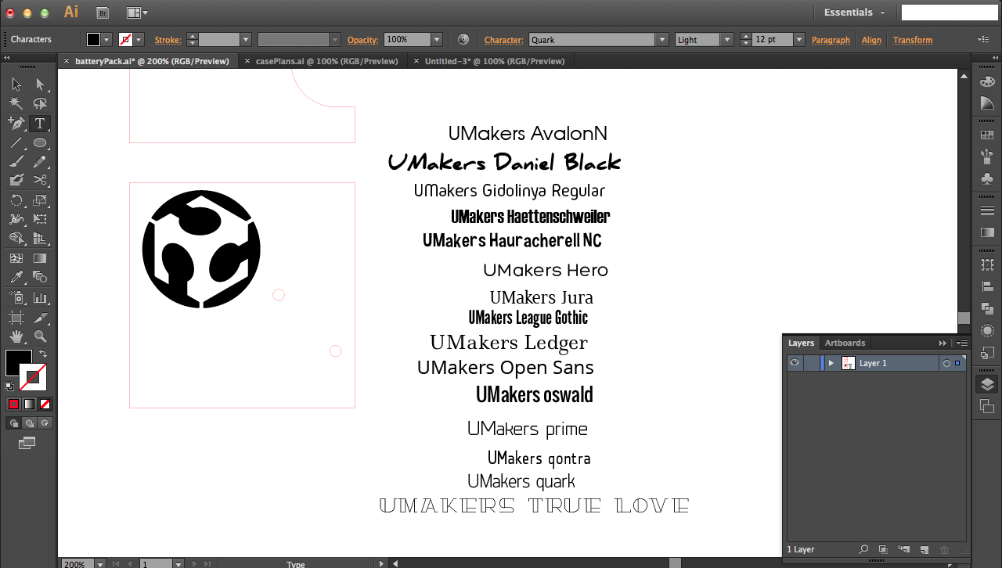Create a new layer
1002x568 pixels.
point(924,550)
